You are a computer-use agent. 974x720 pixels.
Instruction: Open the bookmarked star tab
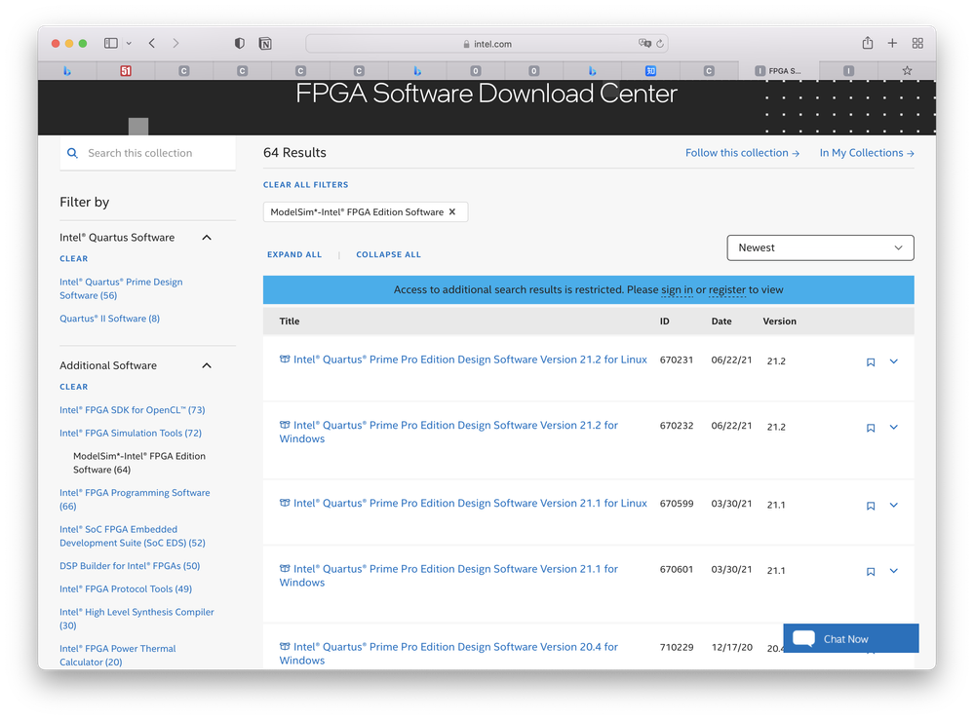coord(907,71)
